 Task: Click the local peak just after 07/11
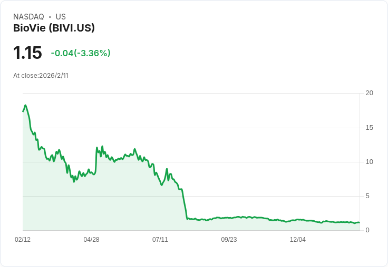click(x=167, y=169)
